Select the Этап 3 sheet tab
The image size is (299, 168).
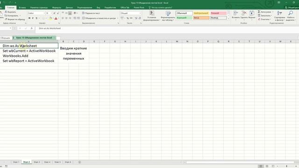37,162
